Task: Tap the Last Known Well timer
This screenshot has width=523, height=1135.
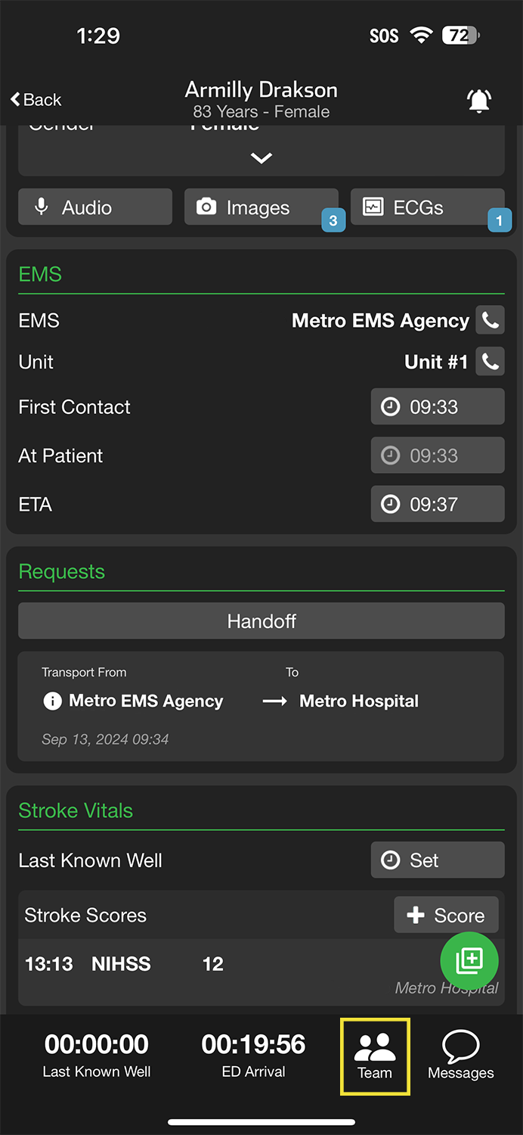Action: 97,1054
